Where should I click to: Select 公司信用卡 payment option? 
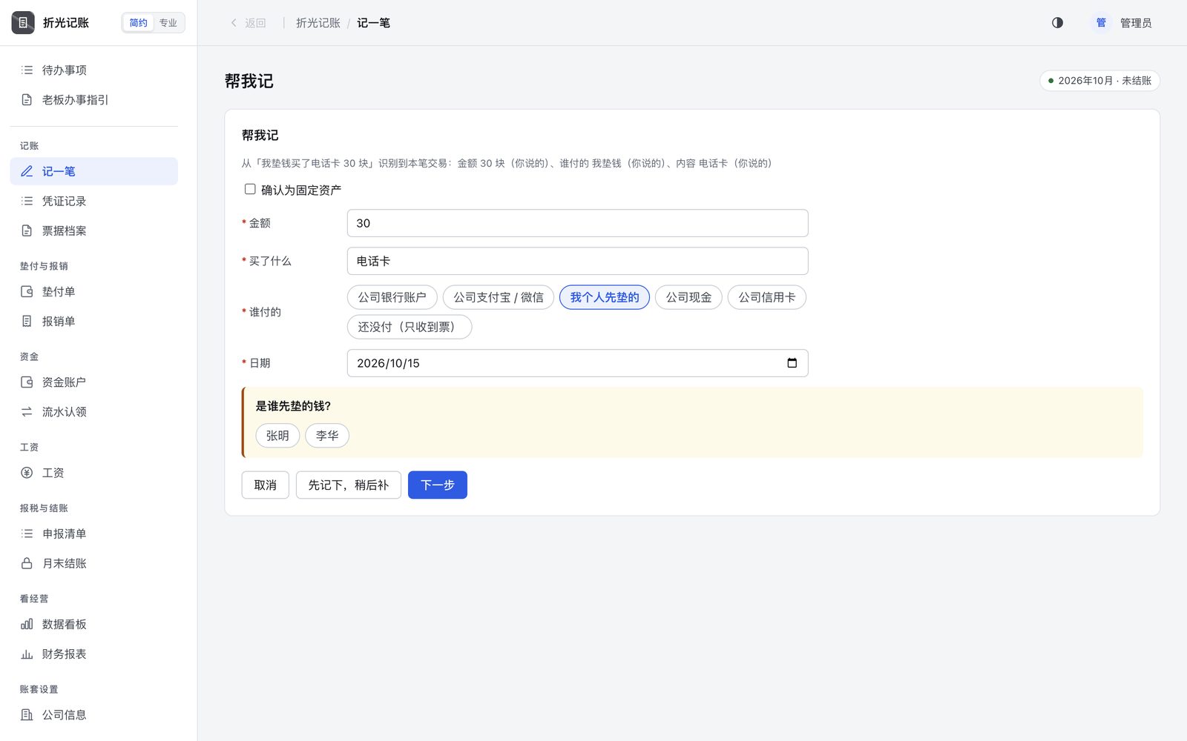tap(767, 297)
